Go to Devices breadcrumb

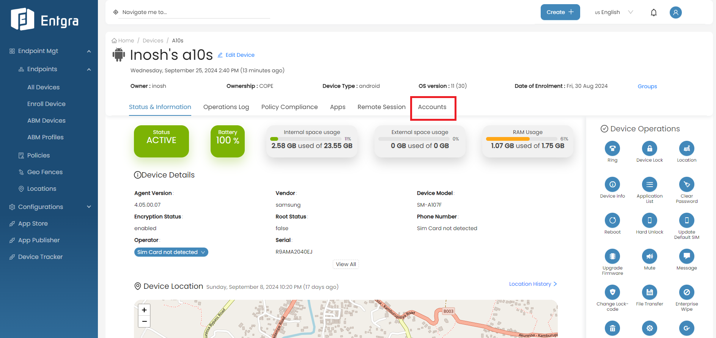point(153,40)
